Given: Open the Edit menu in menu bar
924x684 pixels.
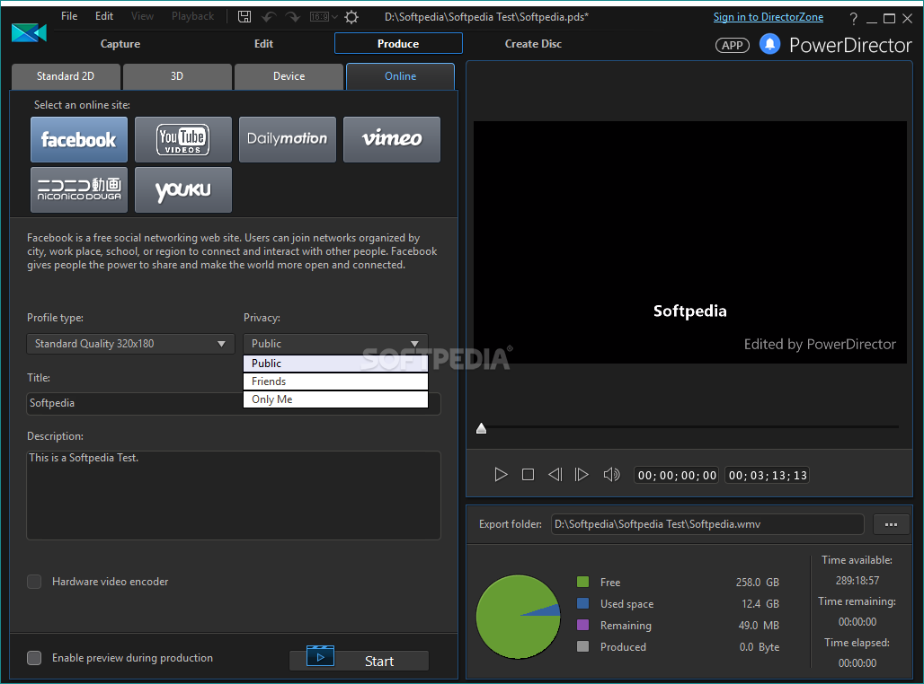Looking at the screenshot, I should 103,16.
